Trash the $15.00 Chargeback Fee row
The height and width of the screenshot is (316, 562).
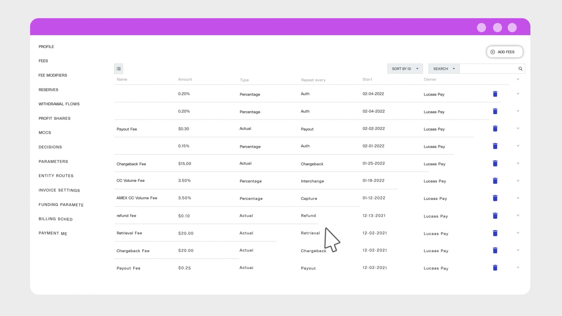click(x=495, y=164)
